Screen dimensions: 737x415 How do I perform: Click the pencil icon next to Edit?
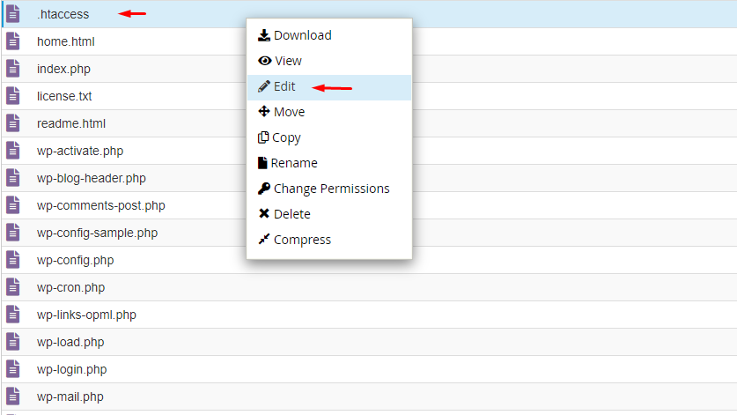pyautogui.click(x=263, y=86)
